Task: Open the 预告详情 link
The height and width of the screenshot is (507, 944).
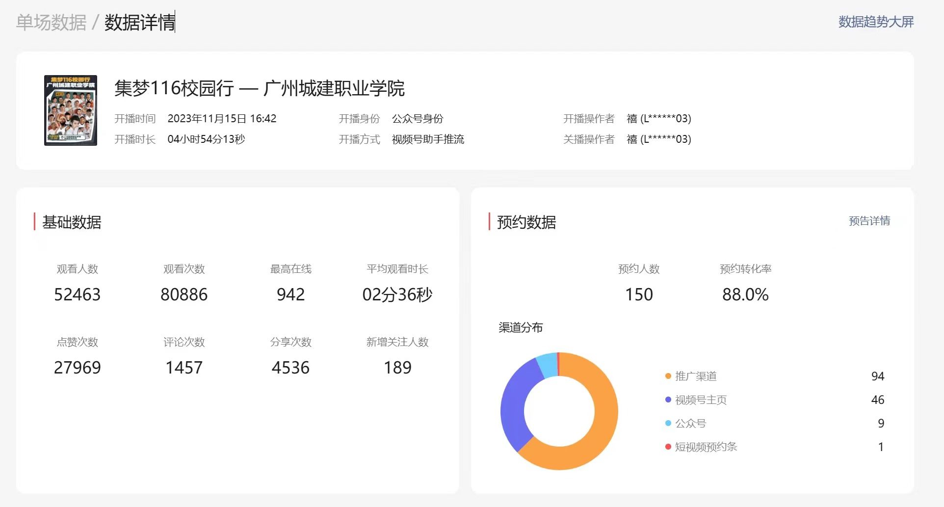Action: click(x=869, y=221)
